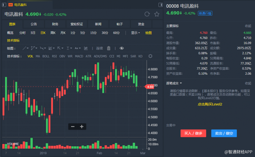
Task: Open Fibonacci tool dropdown arrow
Action: [x=54, y=48]
